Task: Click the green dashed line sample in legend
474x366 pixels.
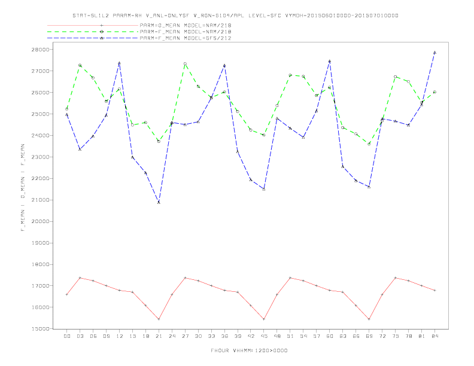Action: 93,32
